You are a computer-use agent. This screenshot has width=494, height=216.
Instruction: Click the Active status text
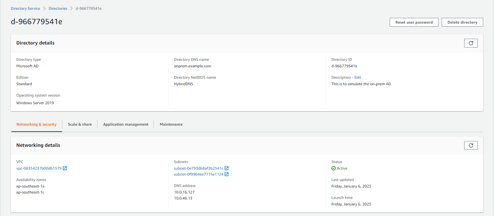[x=342, y=168]
